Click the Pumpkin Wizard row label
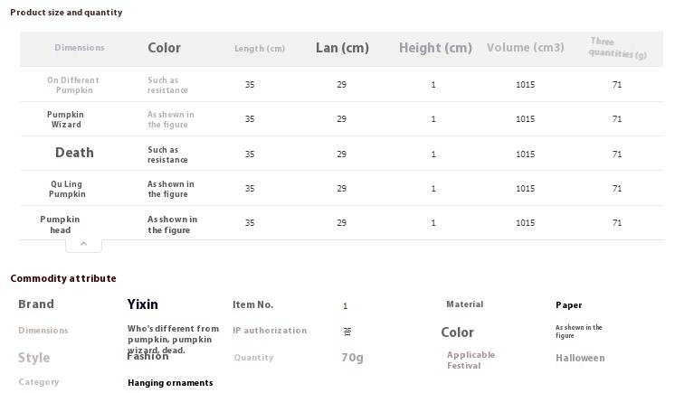The height and width of the screenshot is (393, 675). point(65,119)
